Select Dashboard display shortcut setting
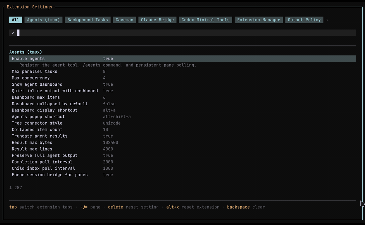Image resolution: width=365 pixels, height=225 pixels. pyautogui.click(x=183, y=110)
